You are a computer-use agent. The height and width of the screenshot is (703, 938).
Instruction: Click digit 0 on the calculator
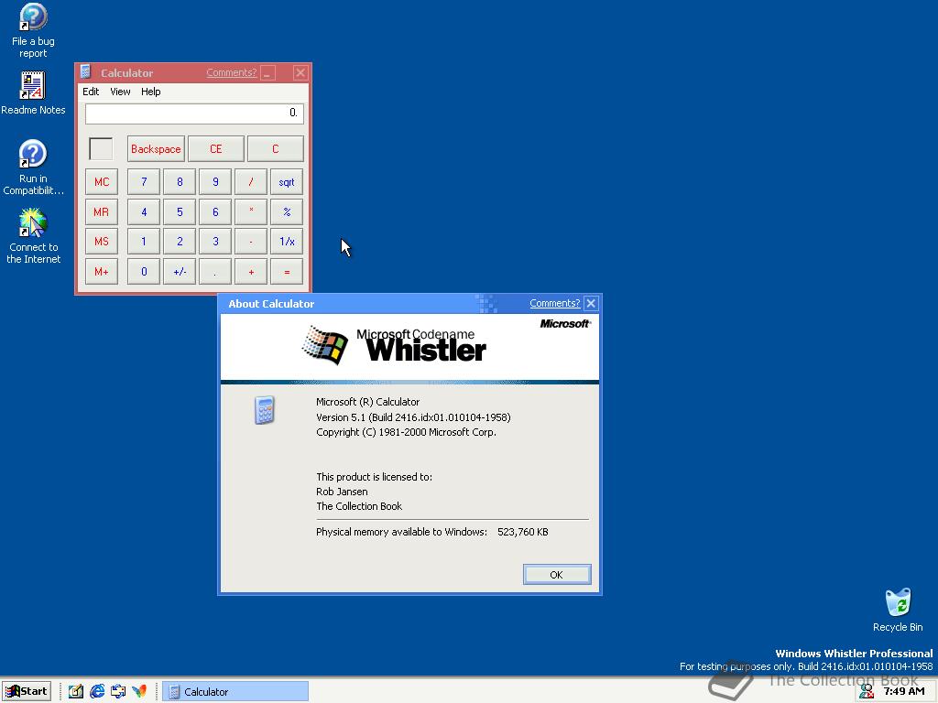[144, 271]
